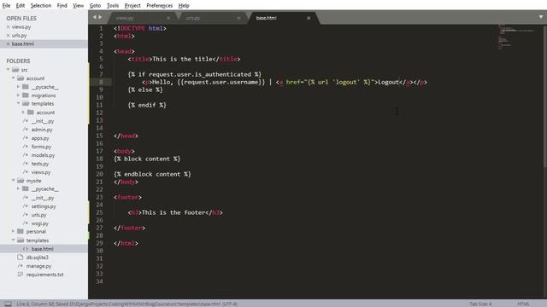Viewport: 547px width, 307px height.
Task: Expand the __pycache__ folder in mysite
Action: point(18,188)
